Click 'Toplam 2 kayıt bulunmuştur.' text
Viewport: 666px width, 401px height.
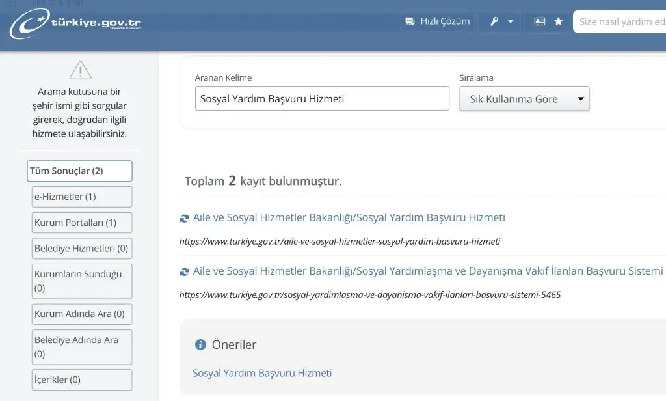263,181
